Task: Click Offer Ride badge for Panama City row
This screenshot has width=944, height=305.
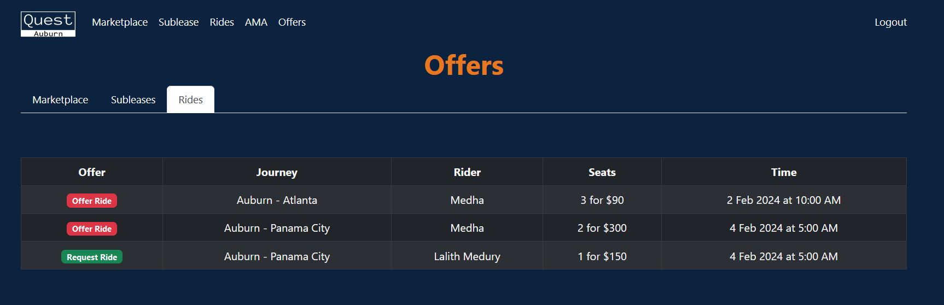Action: pos(92,228)
